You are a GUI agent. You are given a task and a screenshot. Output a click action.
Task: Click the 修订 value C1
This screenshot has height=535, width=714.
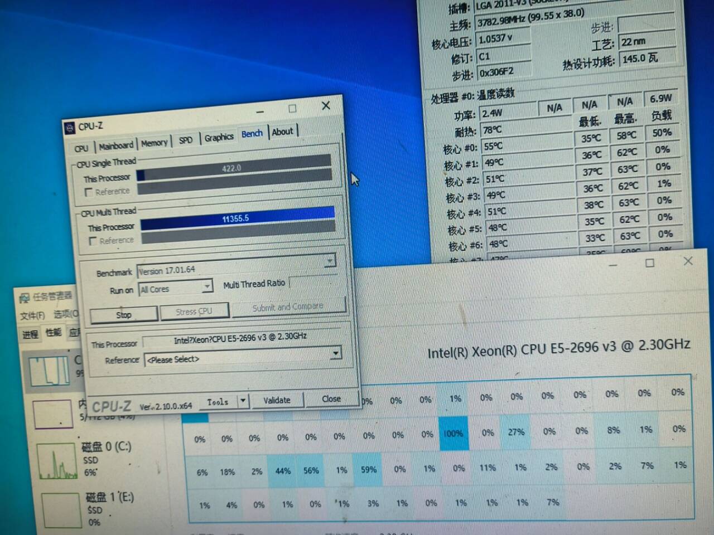click(504, 56)
